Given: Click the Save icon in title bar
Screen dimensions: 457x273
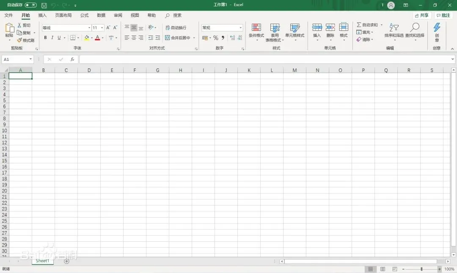Looking at the screenshot, I should pos(44,5).
